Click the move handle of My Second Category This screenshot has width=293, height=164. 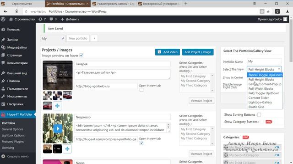[226, 155]
